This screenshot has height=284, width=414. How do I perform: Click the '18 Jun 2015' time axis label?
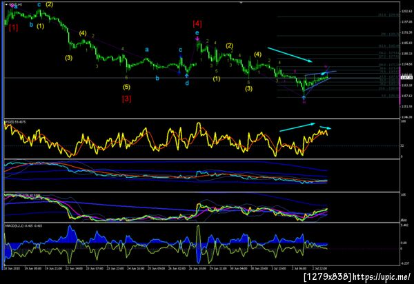point(12,268)
